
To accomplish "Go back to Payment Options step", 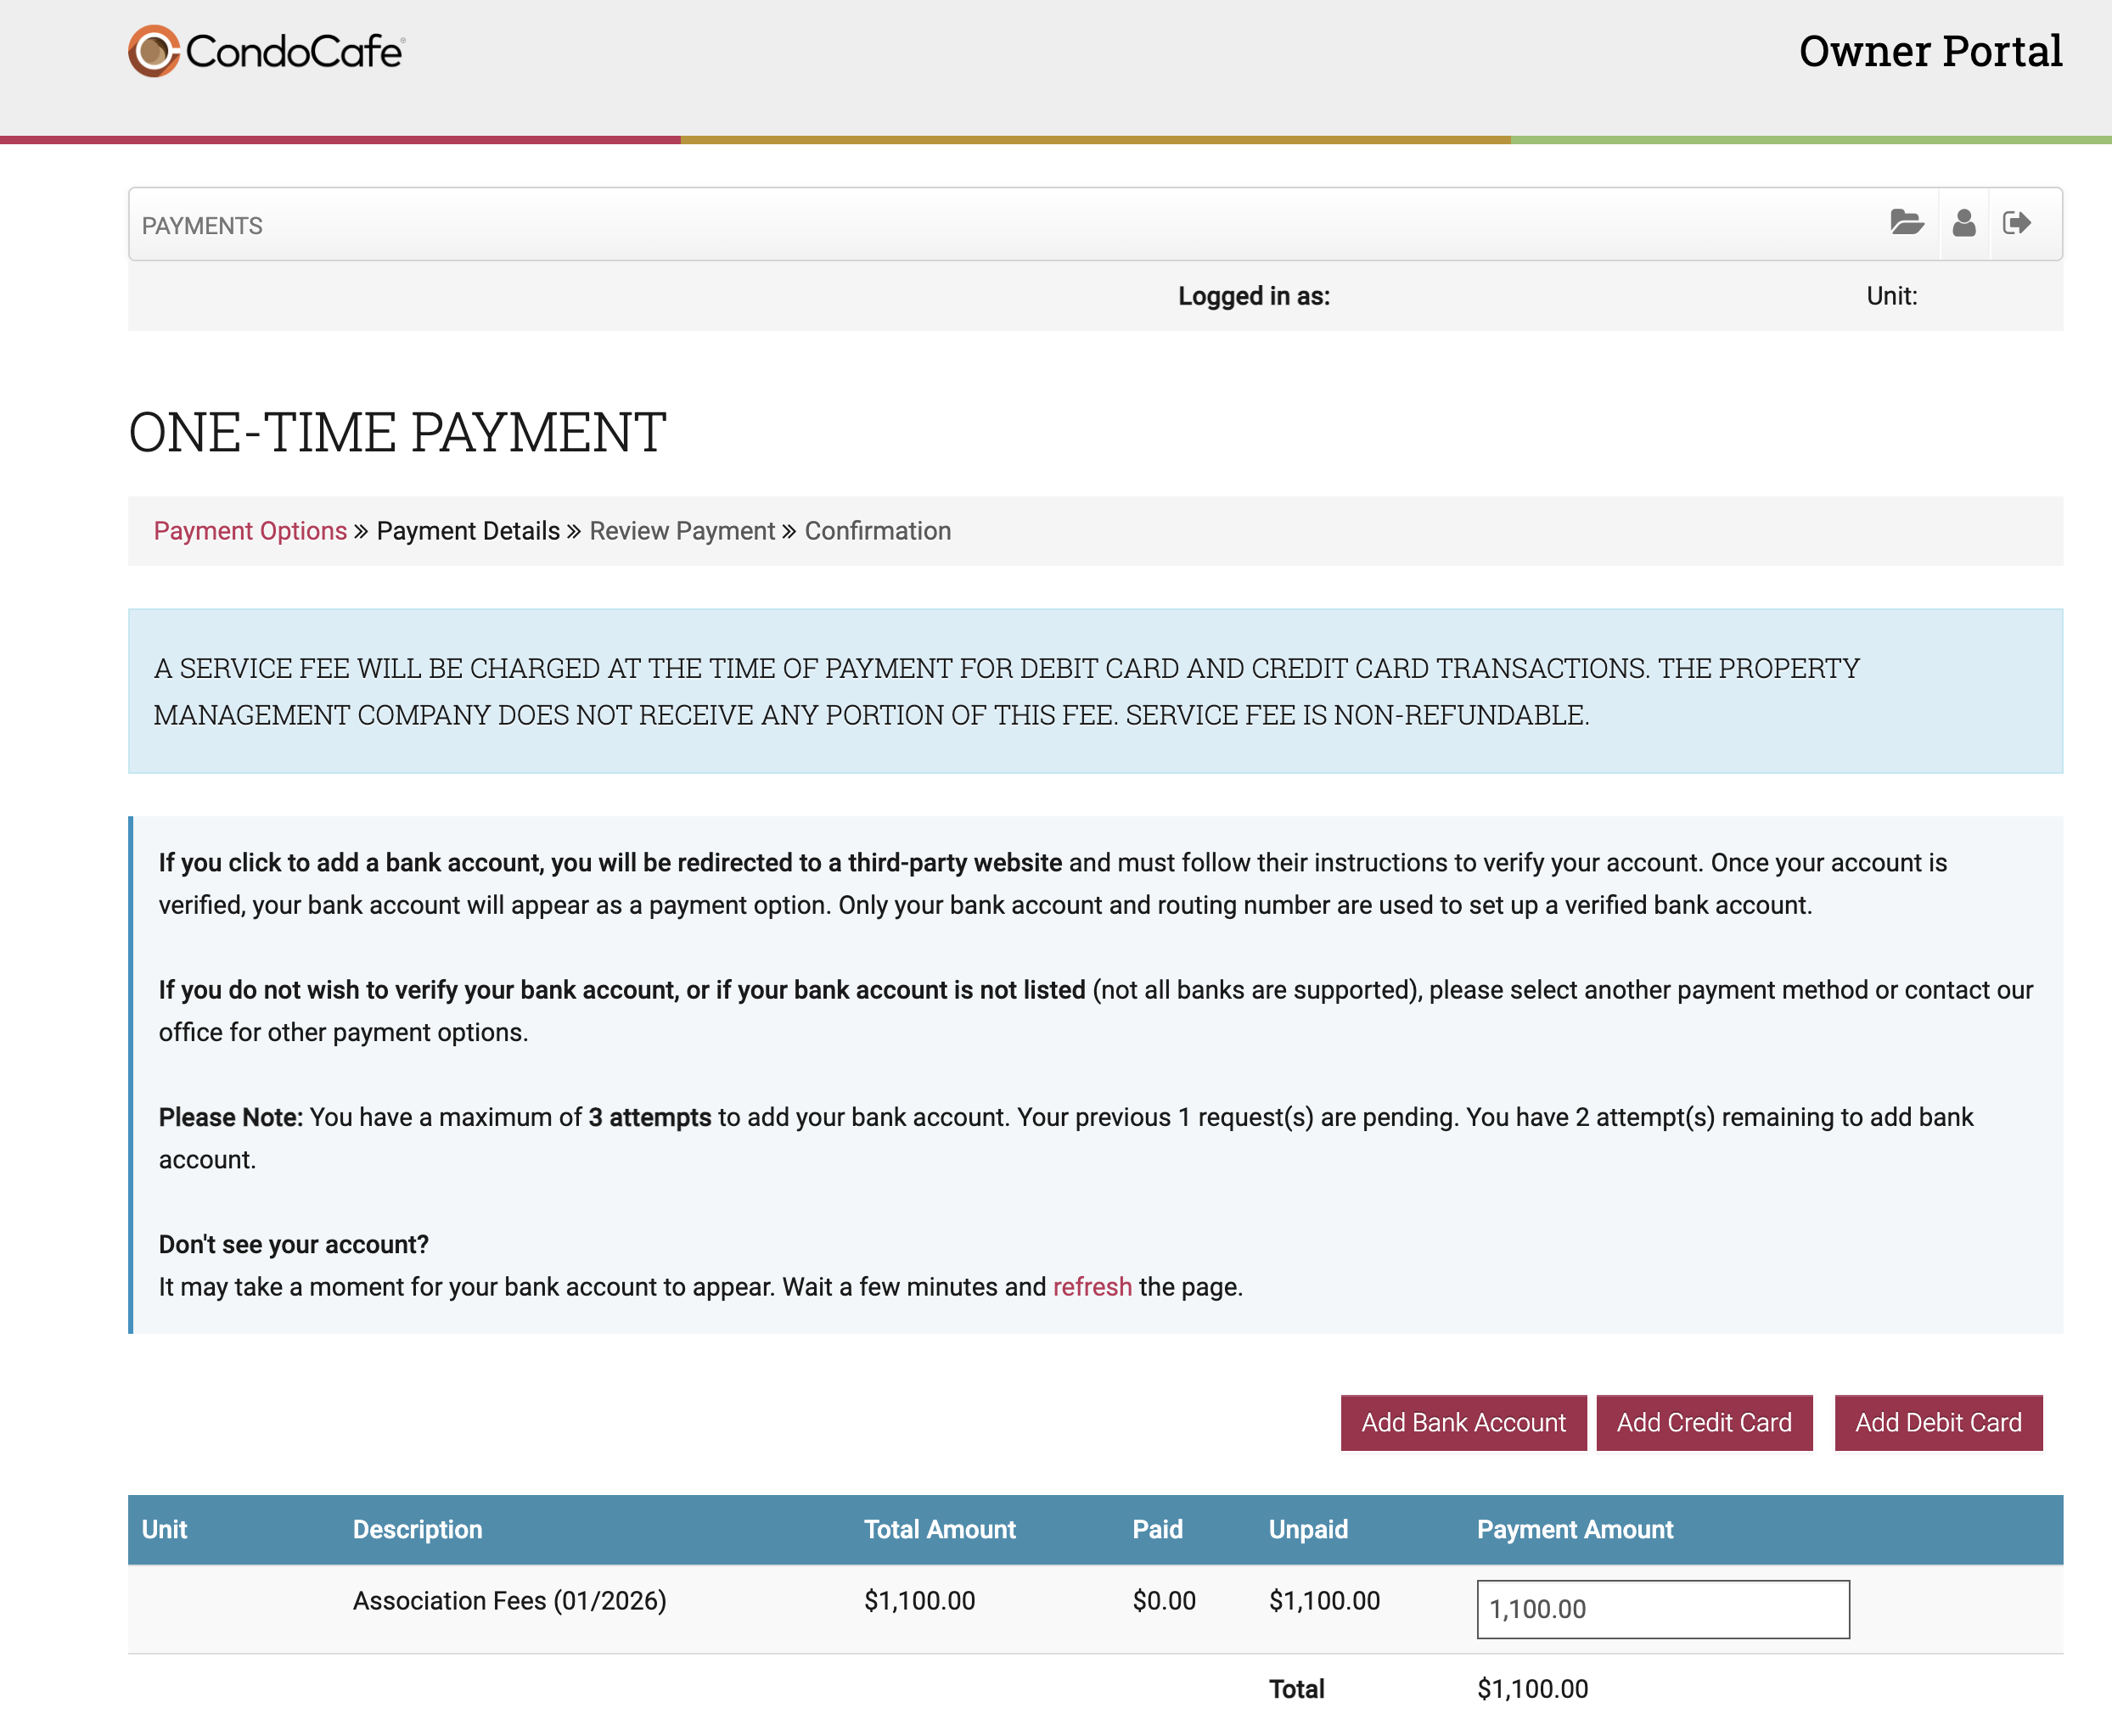I will 250,531.
